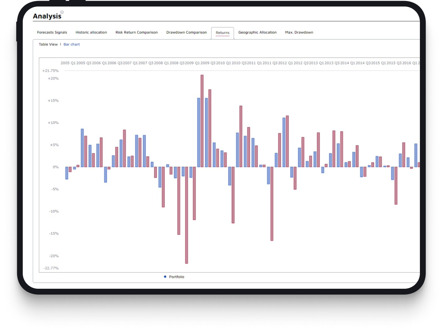
Task: Click the 2011 Q3 x-axis label
Action: [270, 63]
